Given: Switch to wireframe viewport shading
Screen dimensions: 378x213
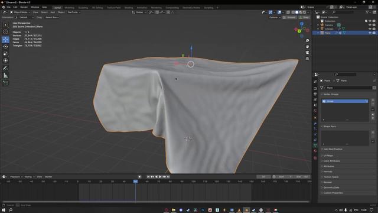Looking at the screenshot, I should click(293, 12).
